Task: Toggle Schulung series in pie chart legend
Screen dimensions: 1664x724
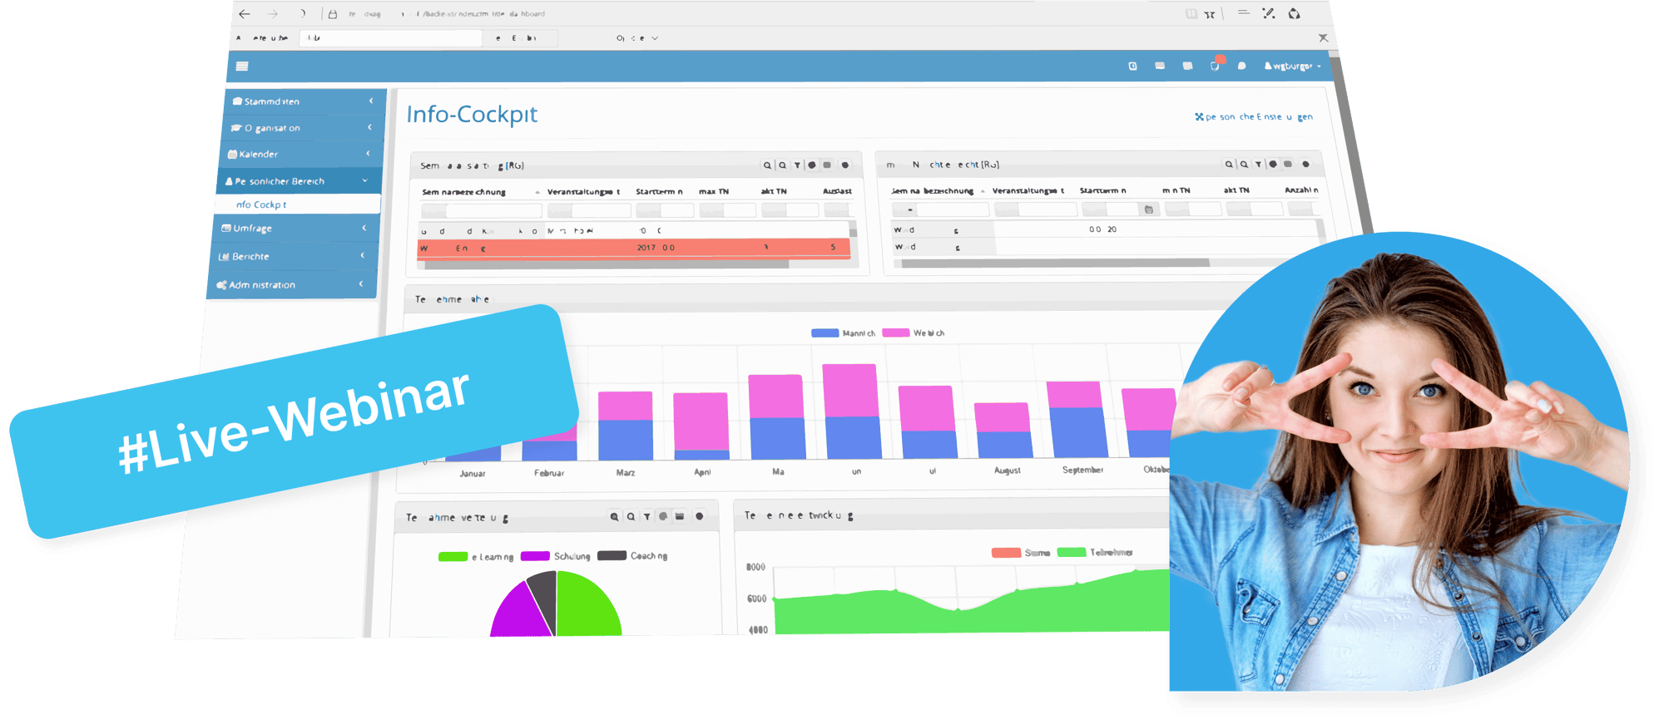Action: pos(555,556)
